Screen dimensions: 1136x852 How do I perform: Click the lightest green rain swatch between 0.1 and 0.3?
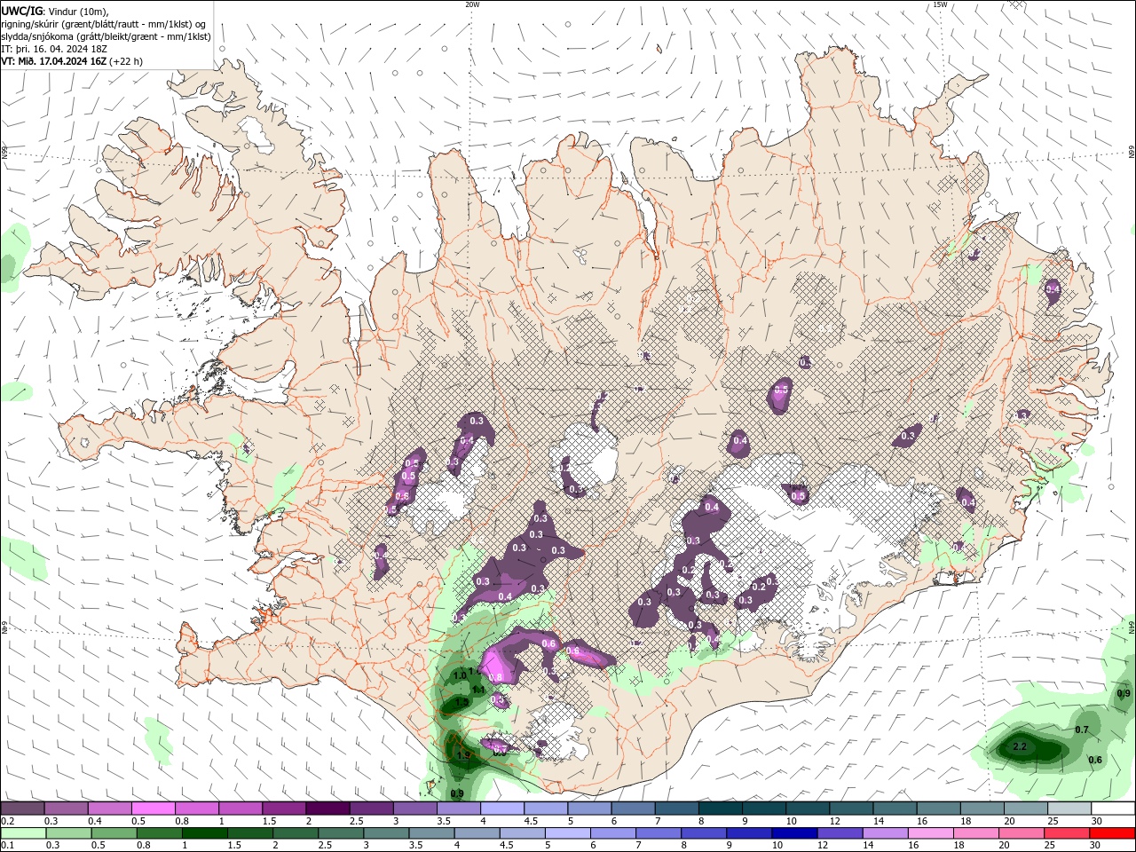[23, 833]
